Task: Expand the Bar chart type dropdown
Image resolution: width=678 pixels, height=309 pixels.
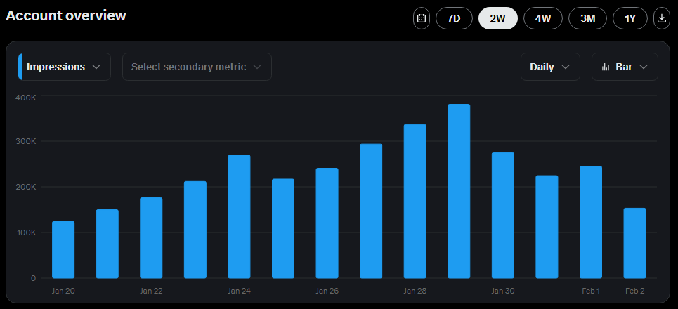Action: coord(625,67)
